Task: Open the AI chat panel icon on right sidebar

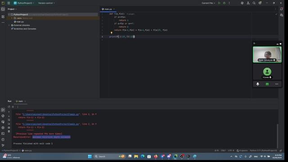Action: click(x=282, y=15)
